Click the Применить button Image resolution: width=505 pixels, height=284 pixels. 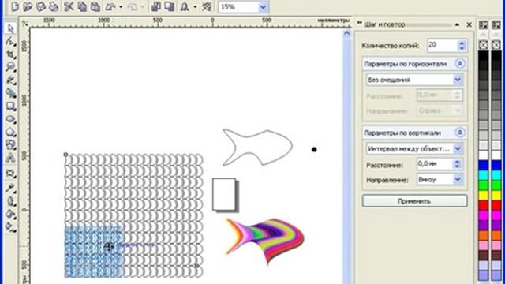tap(414, 201)
